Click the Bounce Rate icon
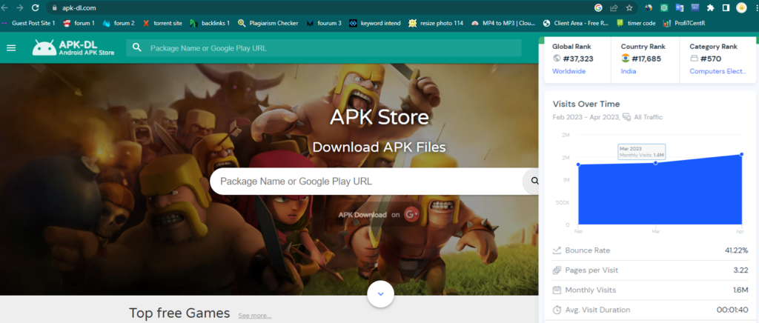The width and height of the screenshot is (759, 323). (x=557, y=250)
